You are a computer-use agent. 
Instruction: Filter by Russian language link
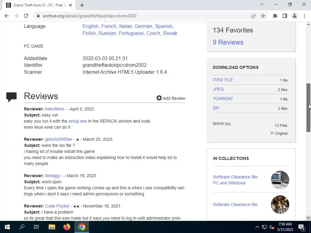[107, 33]
